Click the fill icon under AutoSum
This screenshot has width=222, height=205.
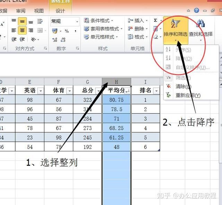pyautogui.click(x=156, y=29)
